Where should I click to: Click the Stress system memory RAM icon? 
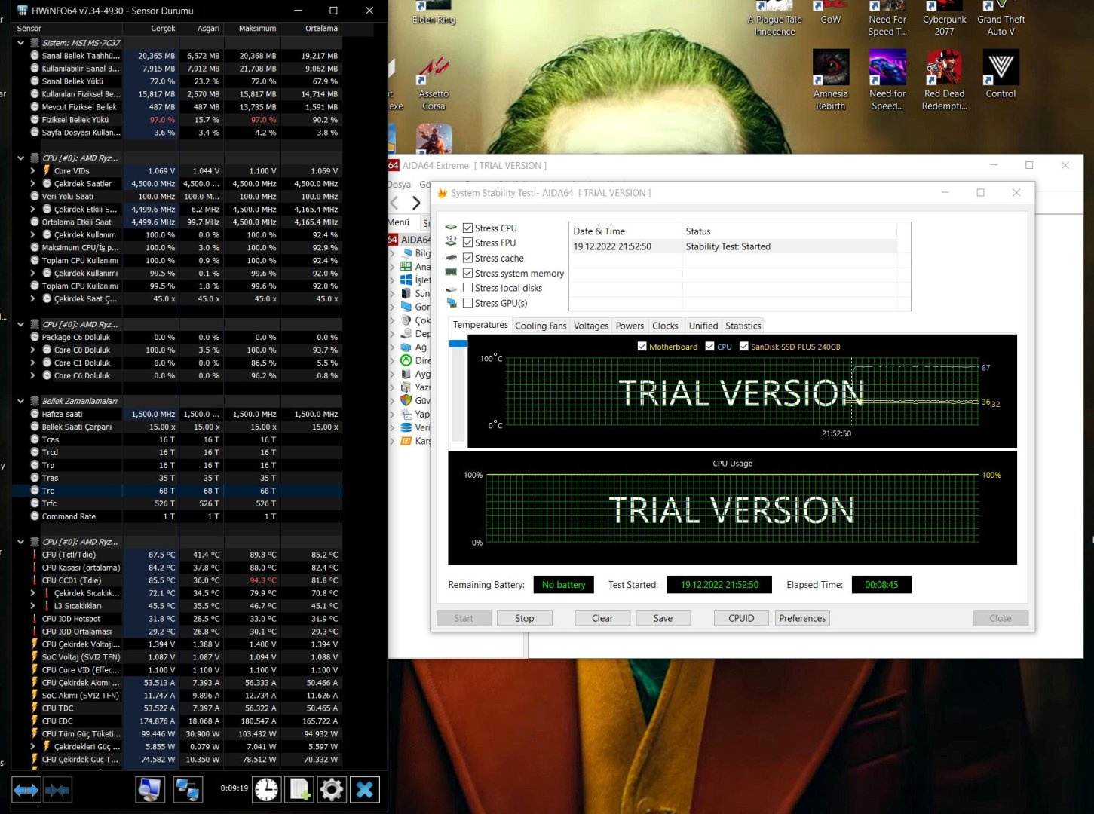451,273
